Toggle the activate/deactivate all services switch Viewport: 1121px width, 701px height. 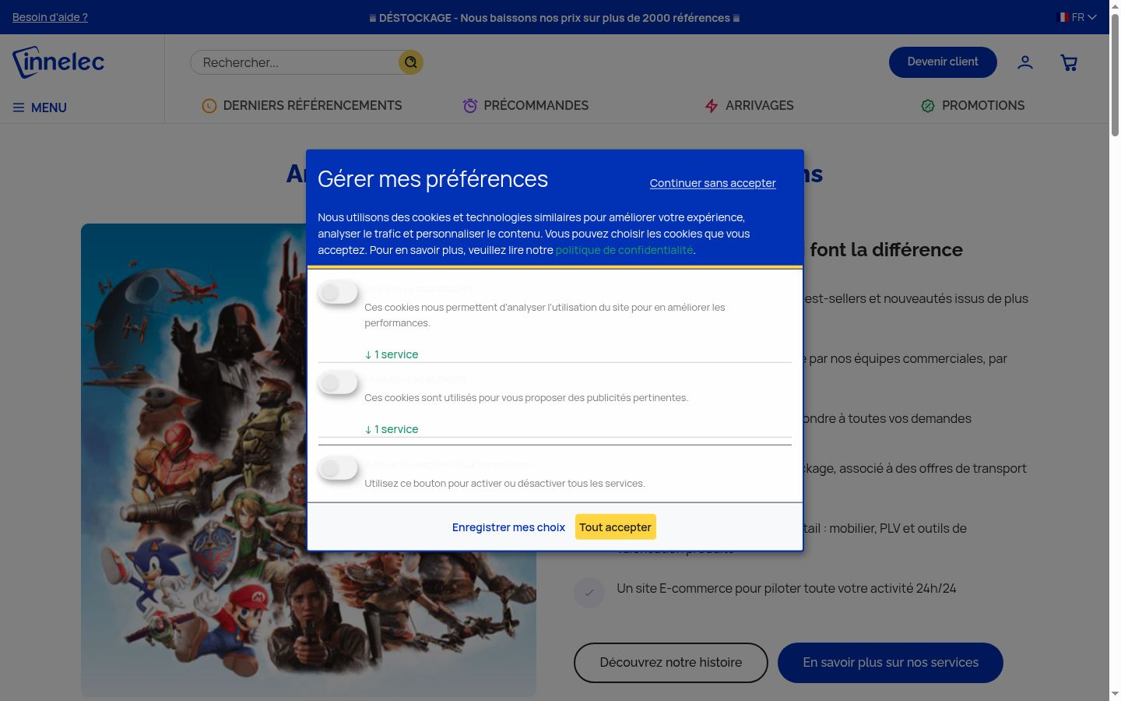click(339, 469)
